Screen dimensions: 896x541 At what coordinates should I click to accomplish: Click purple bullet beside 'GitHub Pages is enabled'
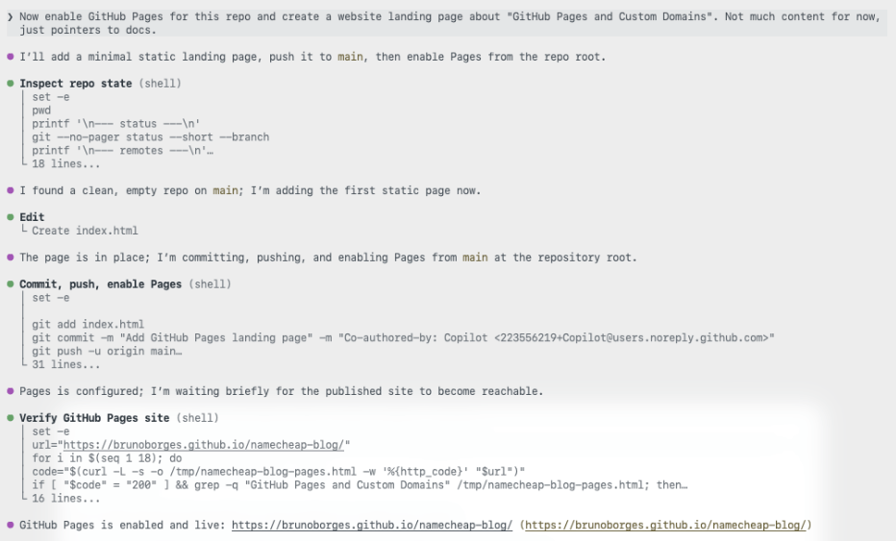pyautogui.click(x=11, y=525)
